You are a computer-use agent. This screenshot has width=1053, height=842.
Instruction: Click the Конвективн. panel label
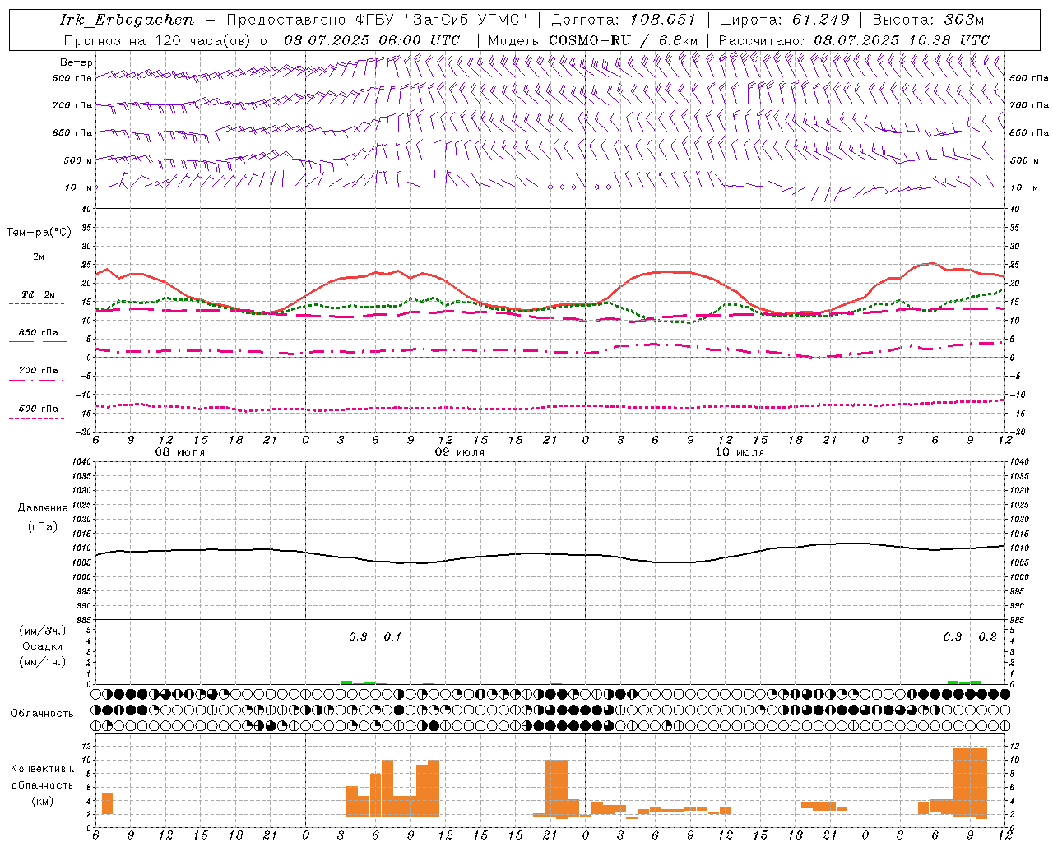42,769
